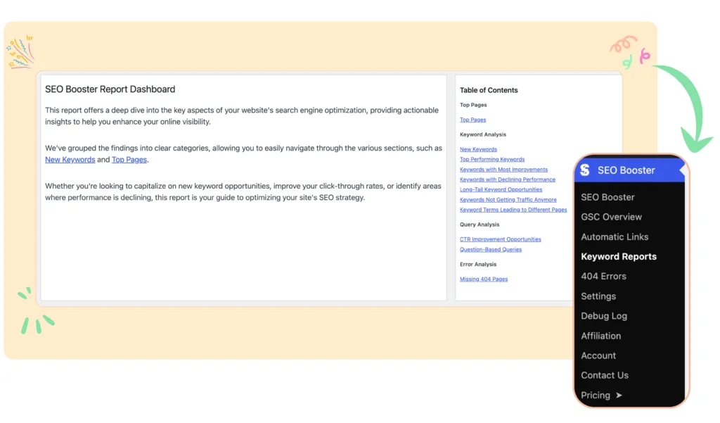
Task: Go to Automatic Links menu item
Action: [615, 236]
